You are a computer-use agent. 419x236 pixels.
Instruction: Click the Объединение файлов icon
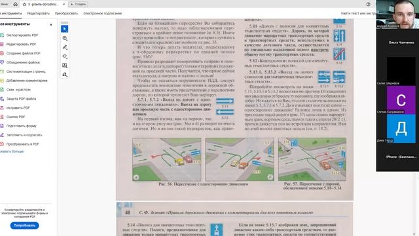pos(2,62)
